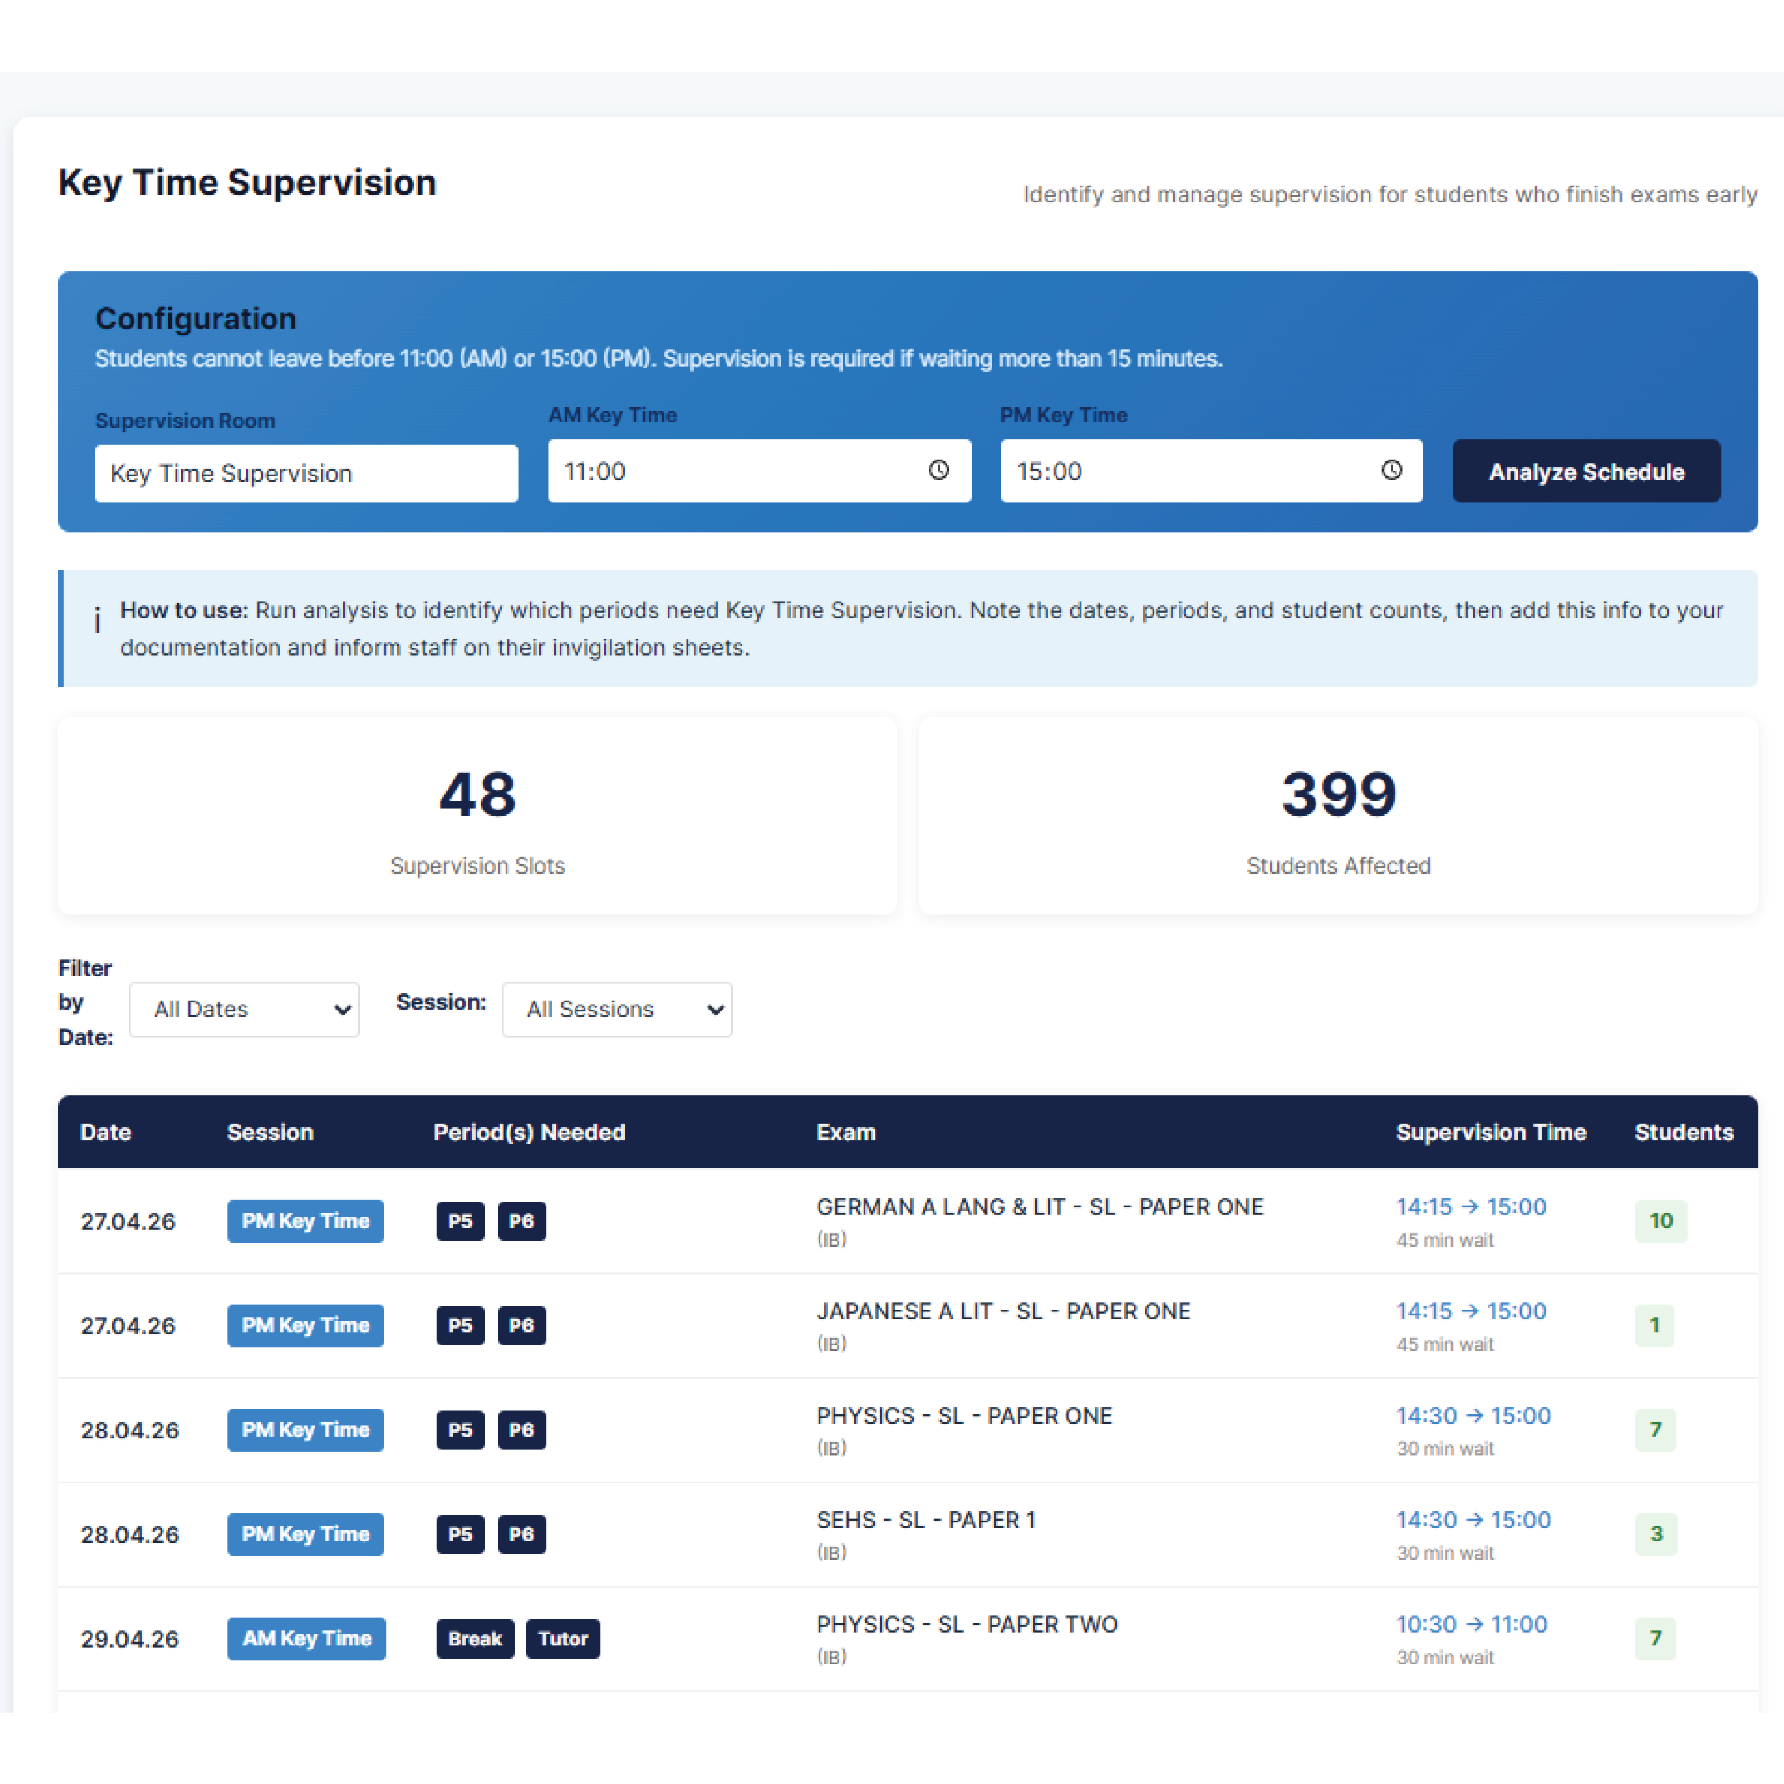Screen dimensions: 1784x1784
Task: Click the student count 3 badge
Action: pos(1656,1534)
